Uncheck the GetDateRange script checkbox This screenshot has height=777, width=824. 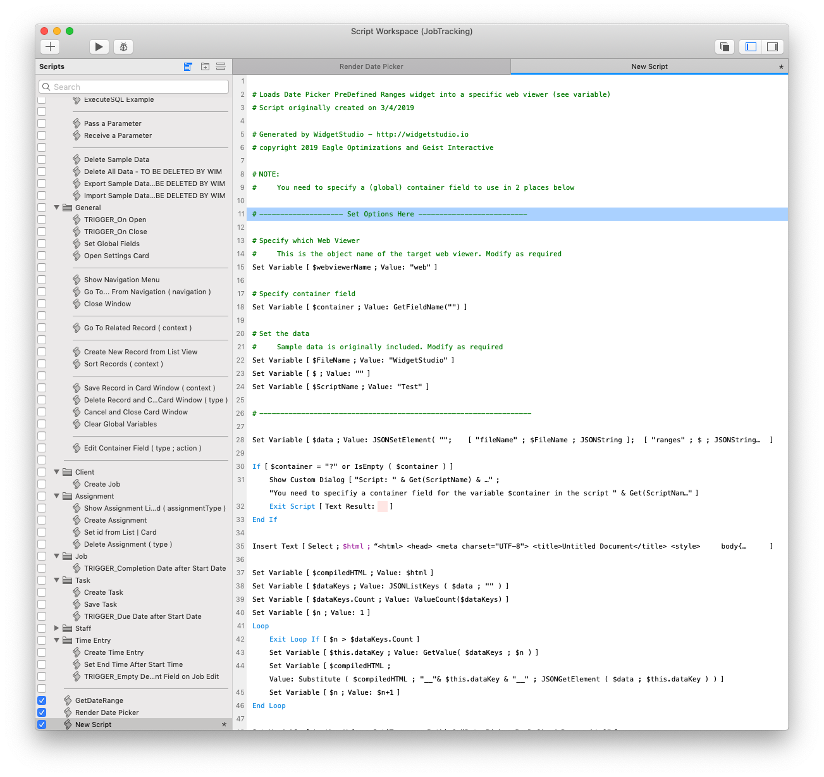[x=42, y=700]
